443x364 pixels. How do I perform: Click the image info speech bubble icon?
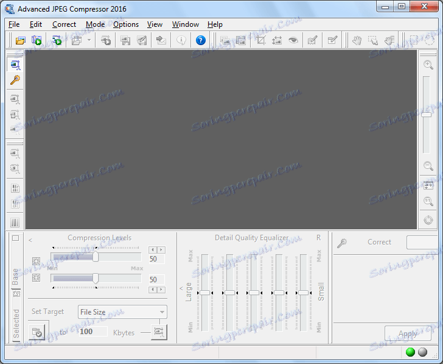click(181, 40)
